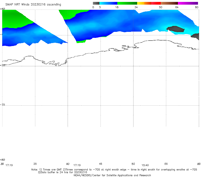Pick the cyan-to-blue segment of the colorbar

[x=108, y=3]
